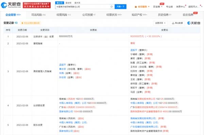Select the 查关系 search mode tab
Viewport: 204px width, 135px height.
point(77,3)
